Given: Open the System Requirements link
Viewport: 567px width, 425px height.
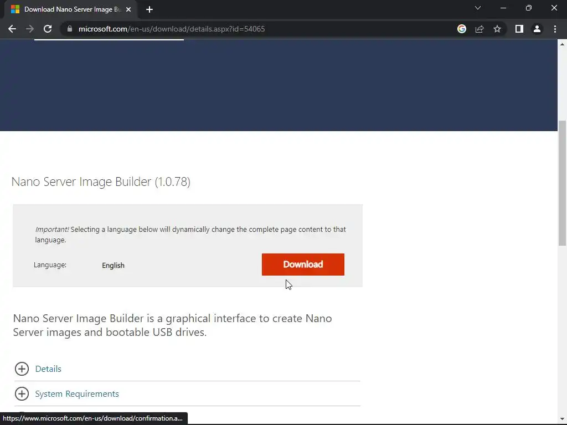Looking at the screenshot, I should click(x=76, y=393).
